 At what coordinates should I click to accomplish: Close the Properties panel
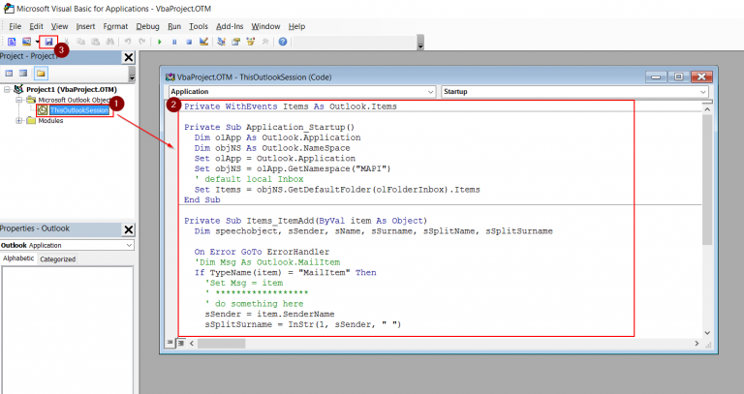(x=128, y=229)
